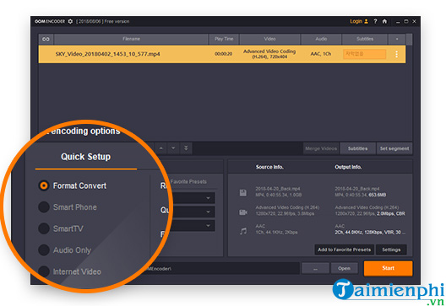Screen dimensions: 446x306
Task: Click Add to Favorite Presets
Action: click(344, 250)
